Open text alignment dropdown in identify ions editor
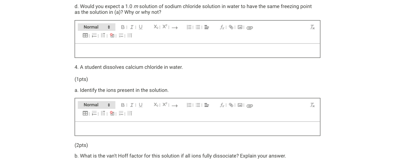 pyautogui.click(x=207, y=105)
